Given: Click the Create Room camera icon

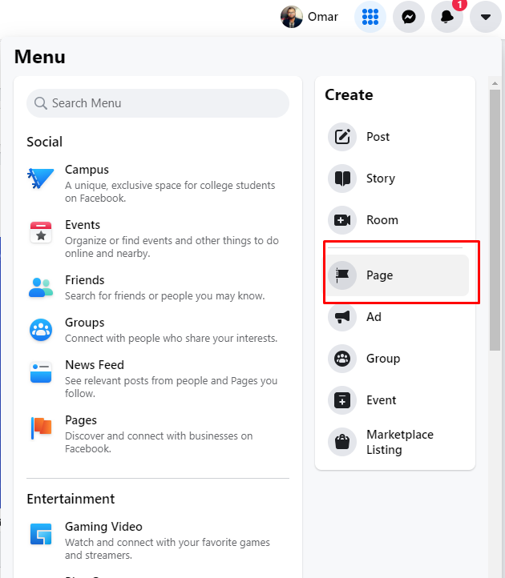Looking at the screenshot, I should (x=342, y=220).
